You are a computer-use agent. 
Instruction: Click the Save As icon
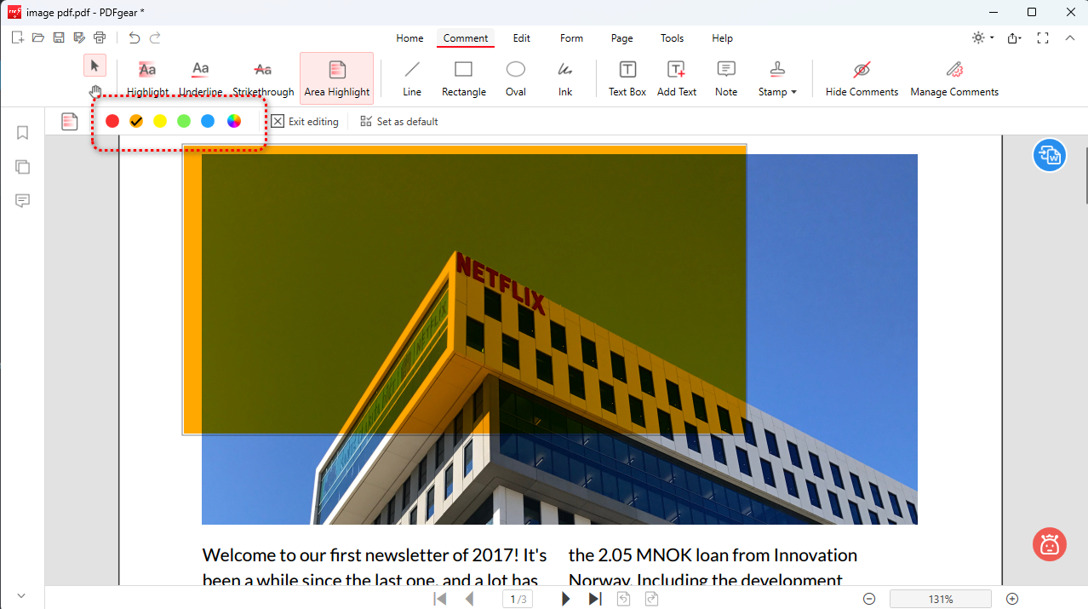click(79, 37)
